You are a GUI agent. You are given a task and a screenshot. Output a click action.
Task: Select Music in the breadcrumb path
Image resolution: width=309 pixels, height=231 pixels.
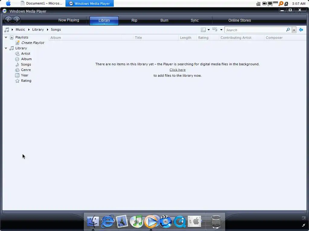coord(20,29)
